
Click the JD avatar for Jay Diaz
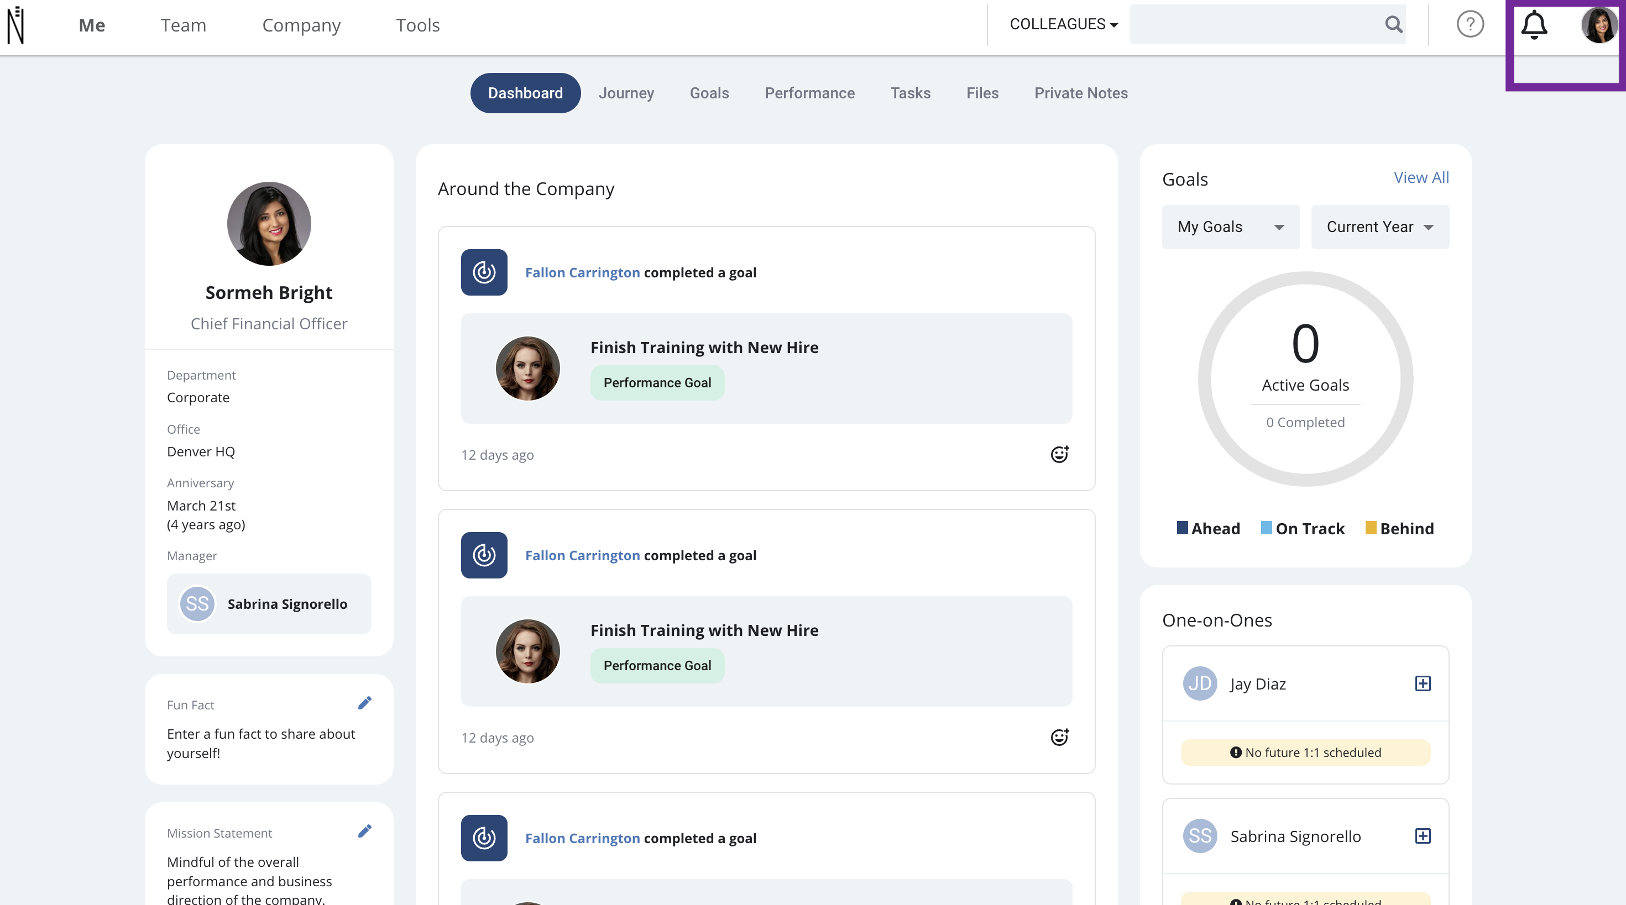(1200, 683)
